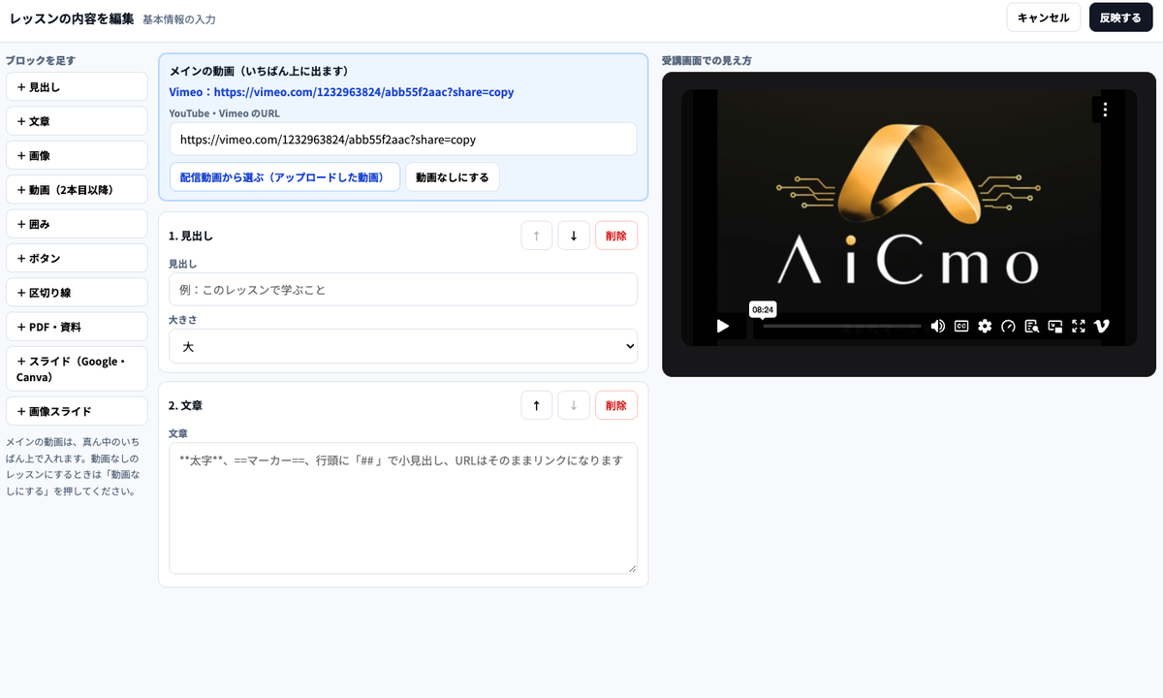1163x698 pixels.
Task: Play the Vimeo preview video
Action: (723, 326)
